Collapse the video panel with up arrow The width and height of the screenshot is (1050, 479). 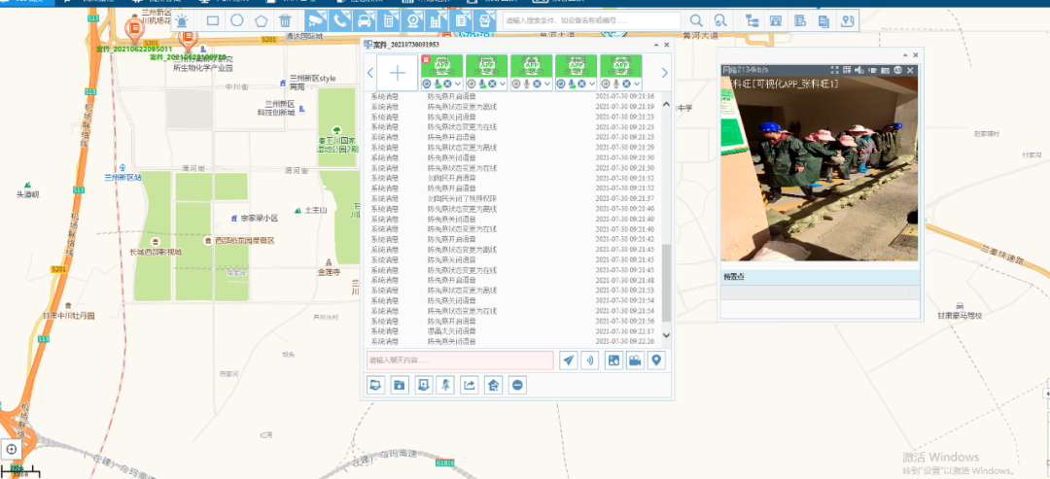coord(903,55)
